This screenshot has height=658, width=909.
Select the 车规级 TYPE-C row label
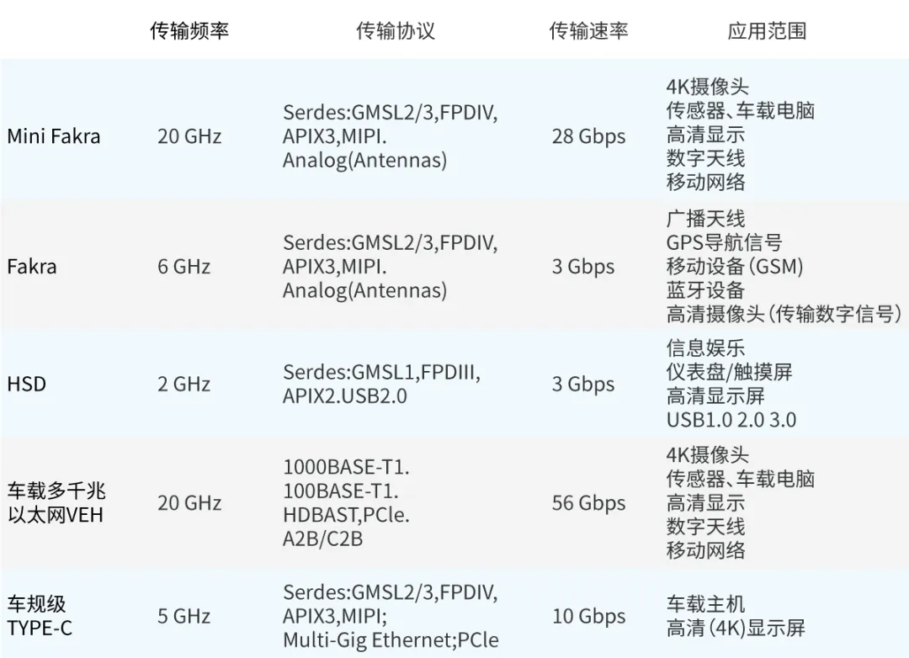tap(40, 615)
